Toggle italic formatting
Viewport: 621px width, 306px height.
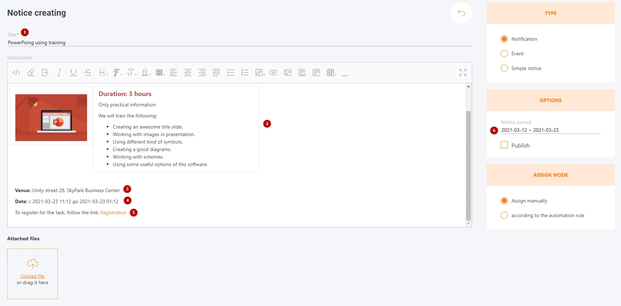point(59,73)
